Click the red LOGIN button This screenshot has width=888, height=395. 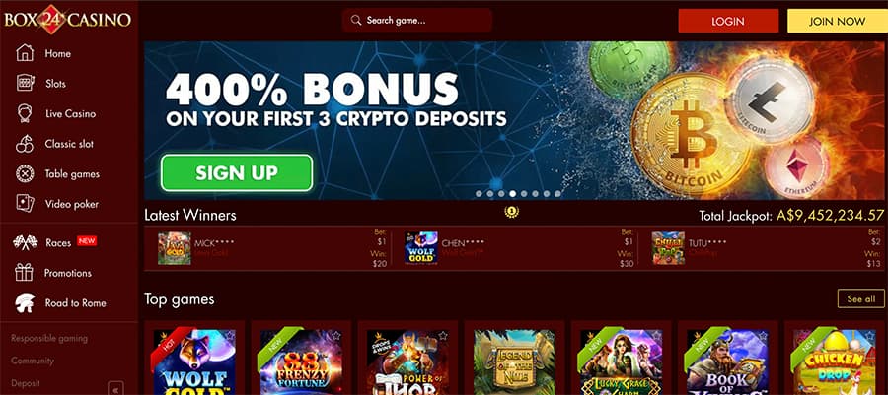tap(728, 21)
